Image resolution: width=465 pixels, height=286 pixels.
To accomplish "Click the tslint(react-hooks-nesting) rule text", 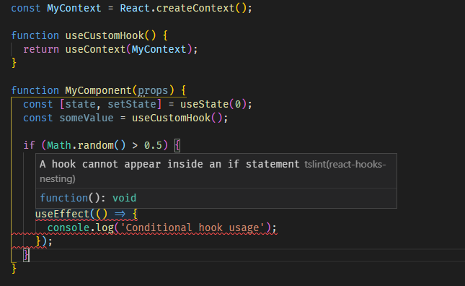I will (x=213, y=171).
